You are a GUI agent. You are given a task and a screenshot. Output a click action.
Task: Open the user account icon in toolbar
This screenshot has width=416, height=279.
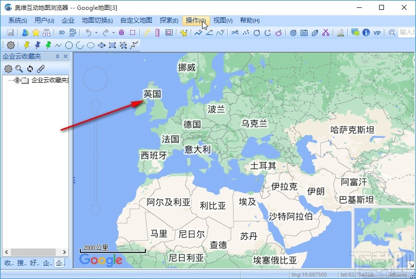25,32
